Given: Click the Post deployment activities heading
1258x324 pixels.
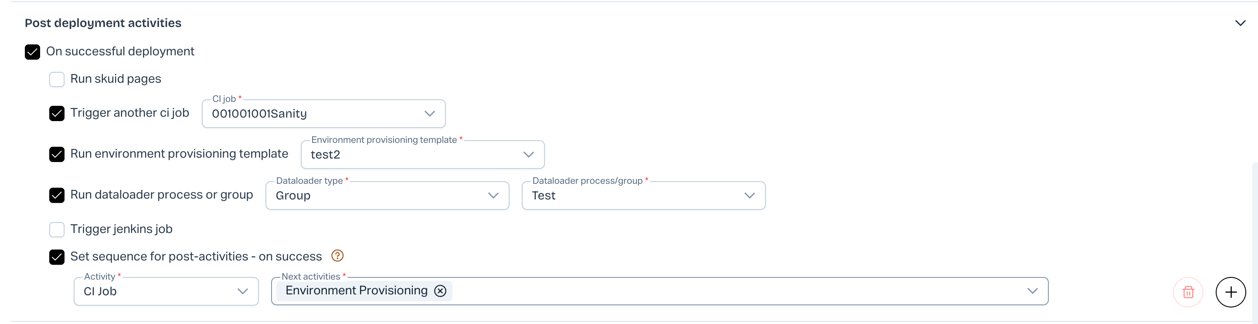Looking at the screenshot, I should pos(103,23).
